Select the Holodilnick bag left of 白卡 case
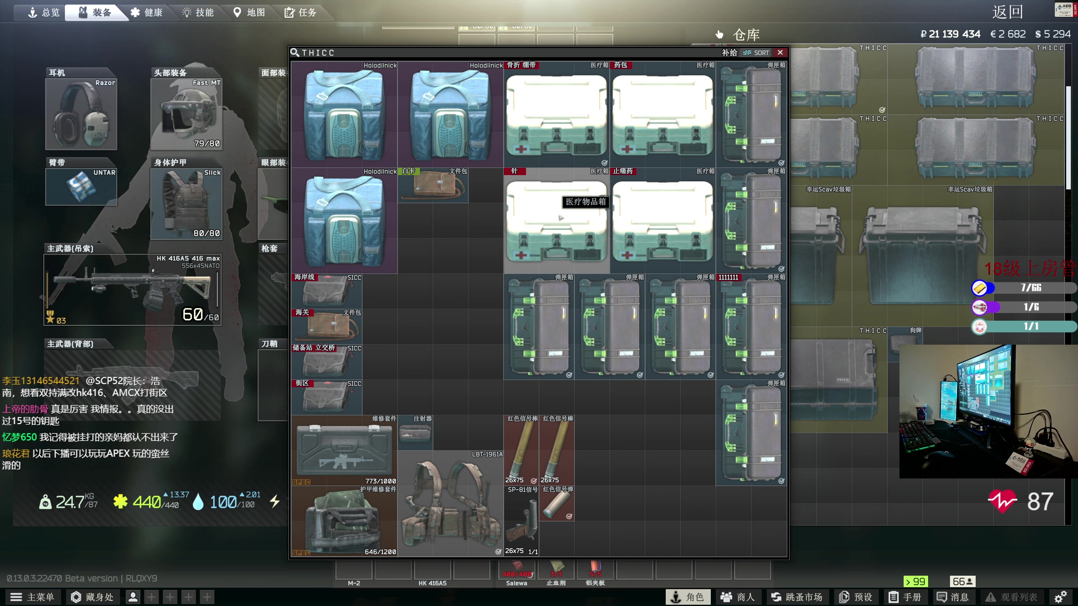 pyautogui.click(x=344, y=221)
